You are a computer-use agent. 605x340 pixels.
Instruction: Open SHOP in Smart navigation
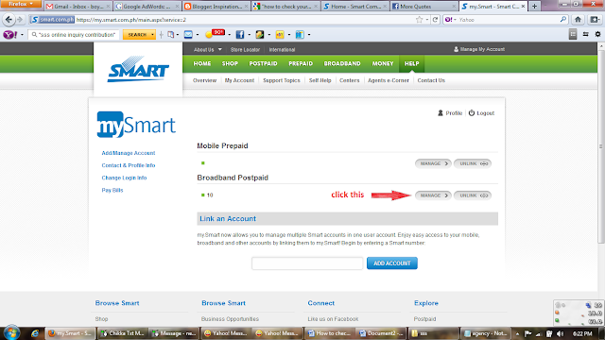(230, 63)
